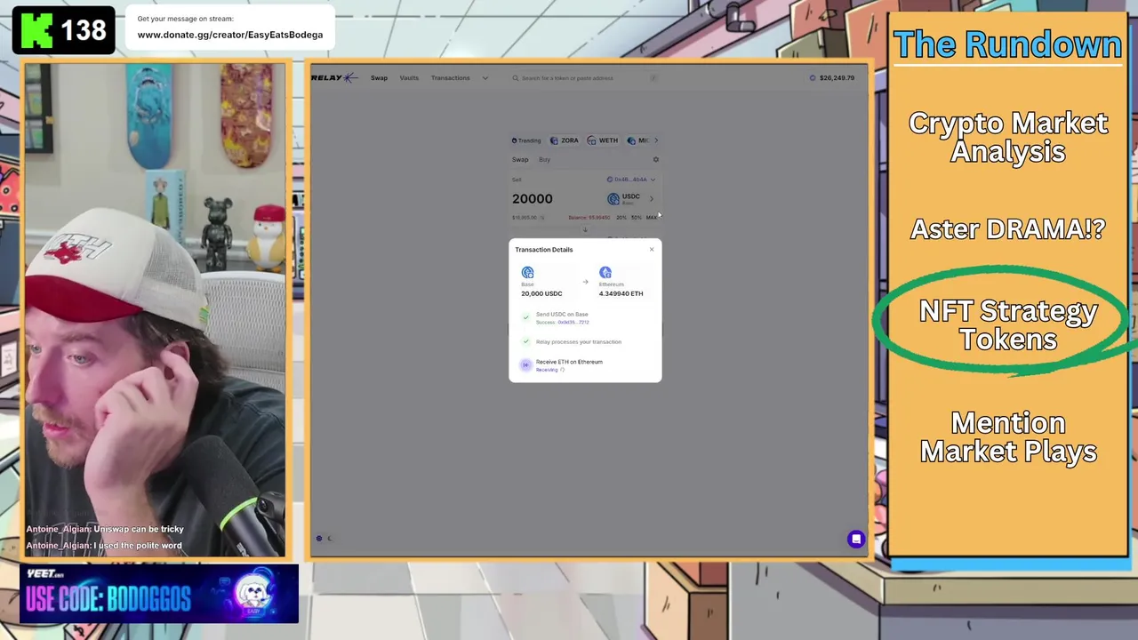Screen dimensions: 1138x640
Task: Open the chat support widget button
Action: [856, 539]
